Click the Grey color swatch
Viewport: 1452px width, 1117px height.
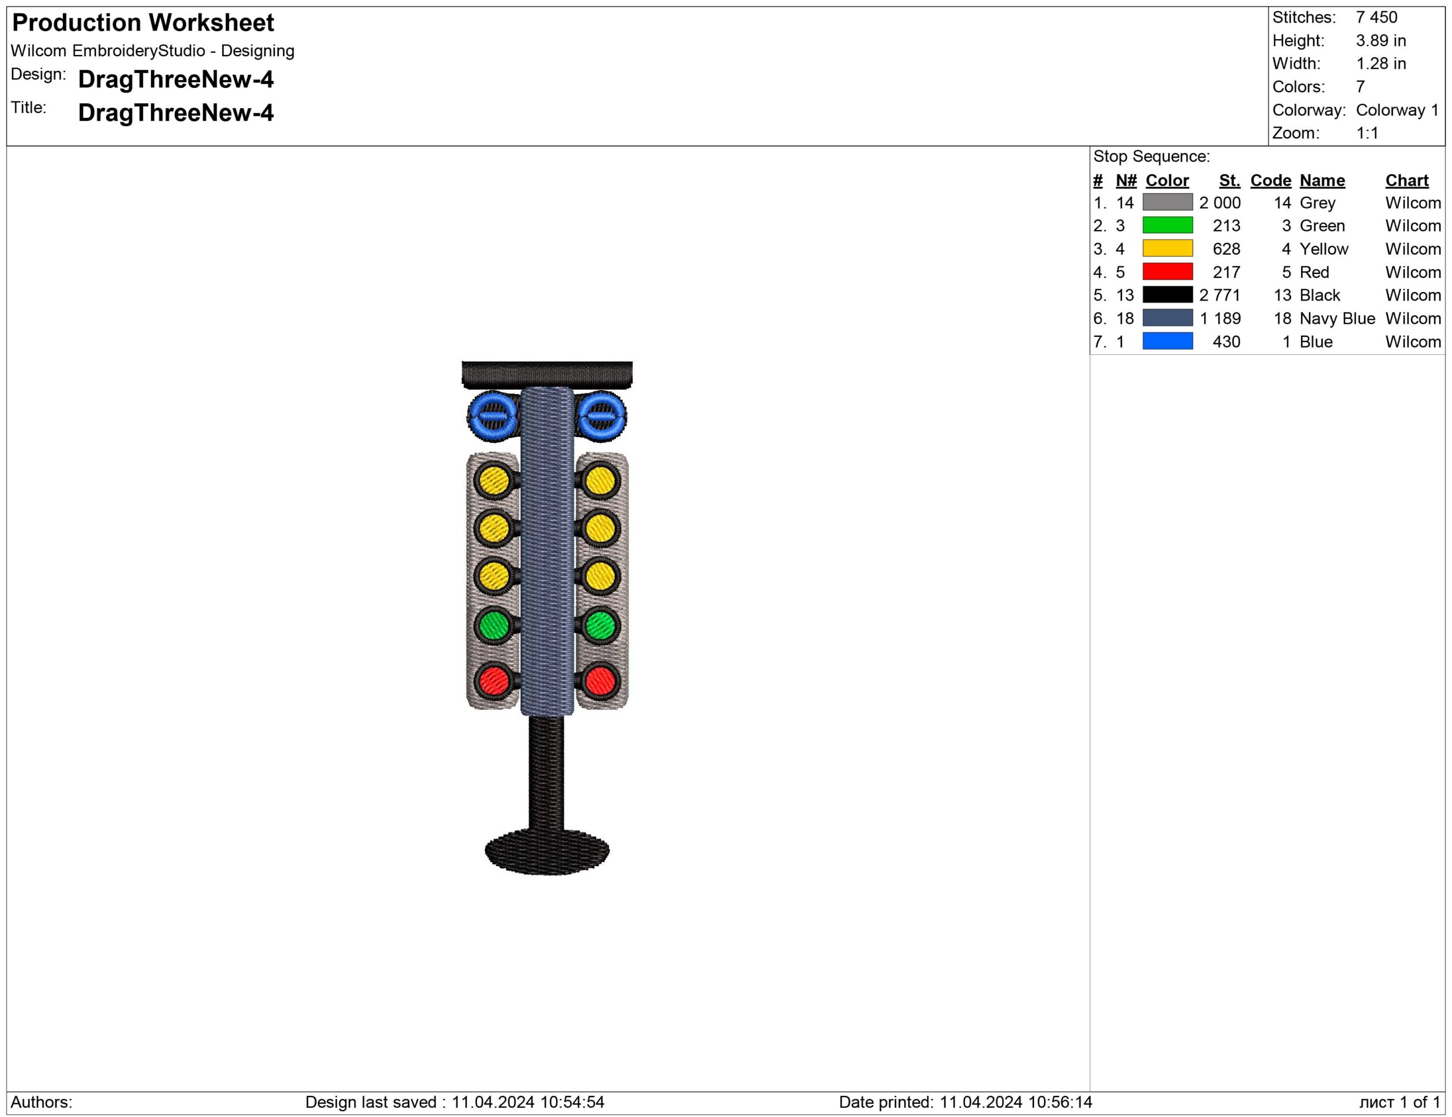point(1167,202)
